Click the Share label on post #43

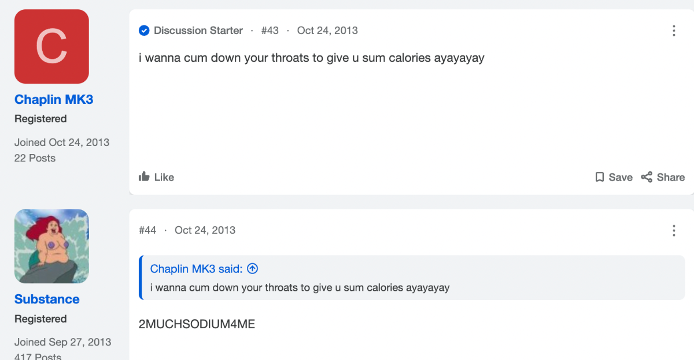click(671, 177)
